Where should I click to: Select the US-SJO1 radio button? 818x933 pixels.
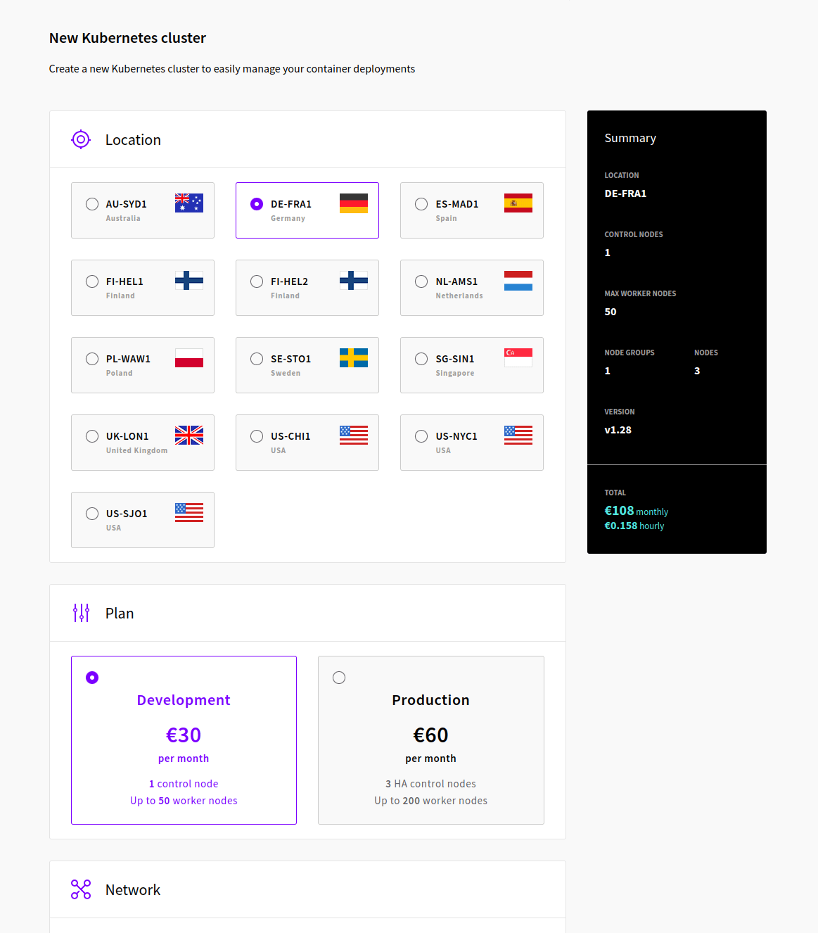[x=92, y=514]
